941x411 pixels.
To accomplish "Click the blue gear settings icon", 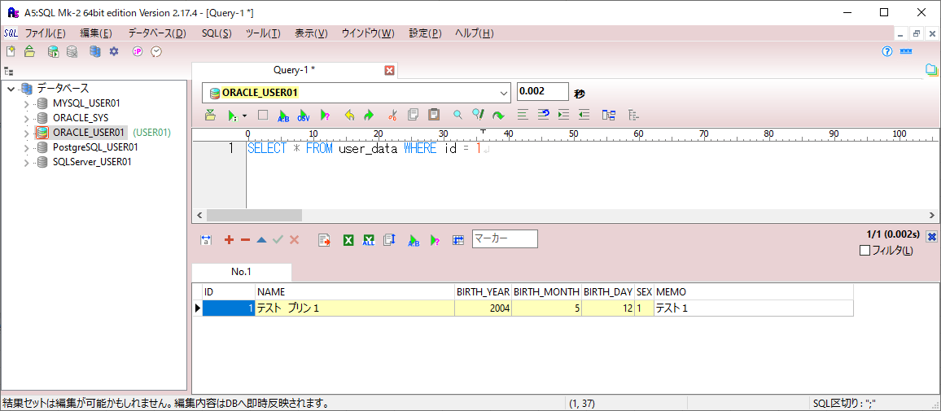I will coord(114,51).
